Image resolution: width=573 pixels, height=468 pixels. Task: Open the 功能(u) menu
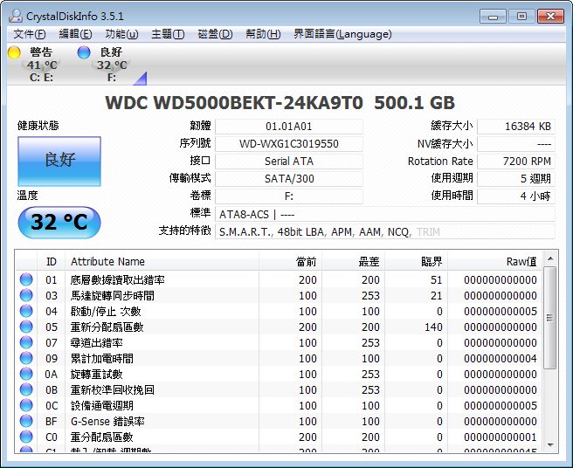point(121,34)
